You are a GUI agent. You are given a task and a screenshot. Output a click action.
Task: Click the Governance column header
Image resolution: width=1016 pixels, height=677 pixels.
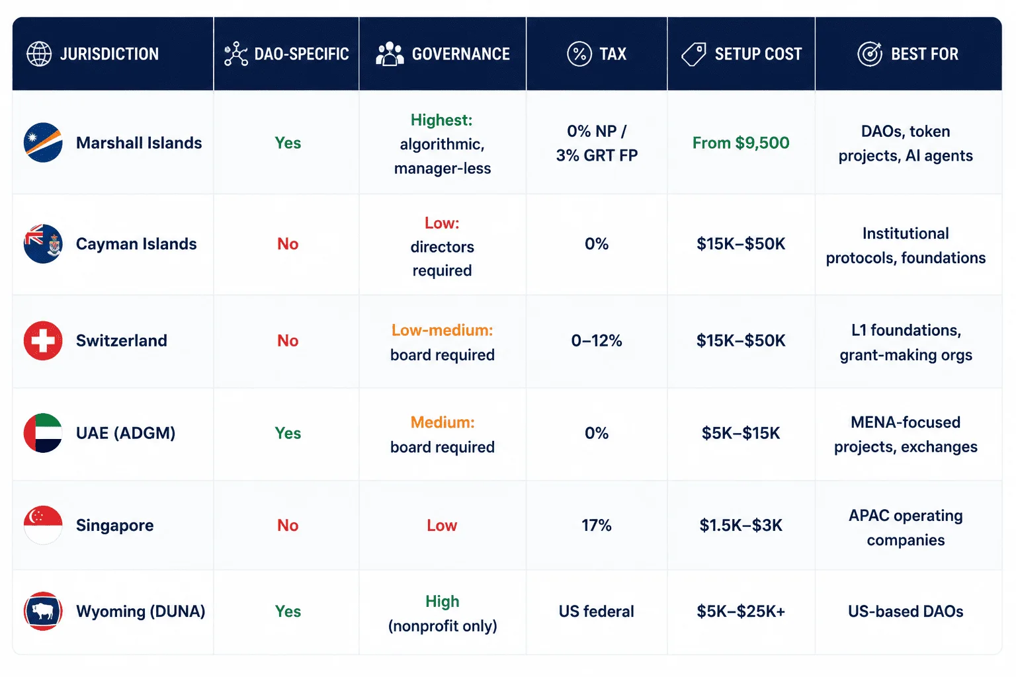[x=443, y=54]
